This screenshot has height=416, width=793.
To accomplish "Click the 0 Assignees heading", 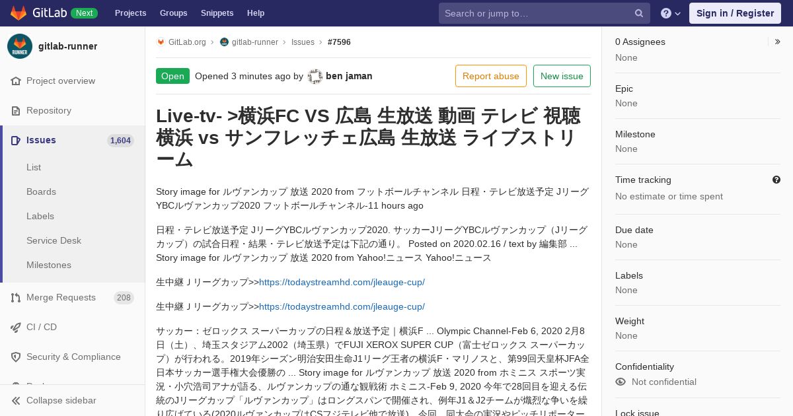I will pos(640,42).
